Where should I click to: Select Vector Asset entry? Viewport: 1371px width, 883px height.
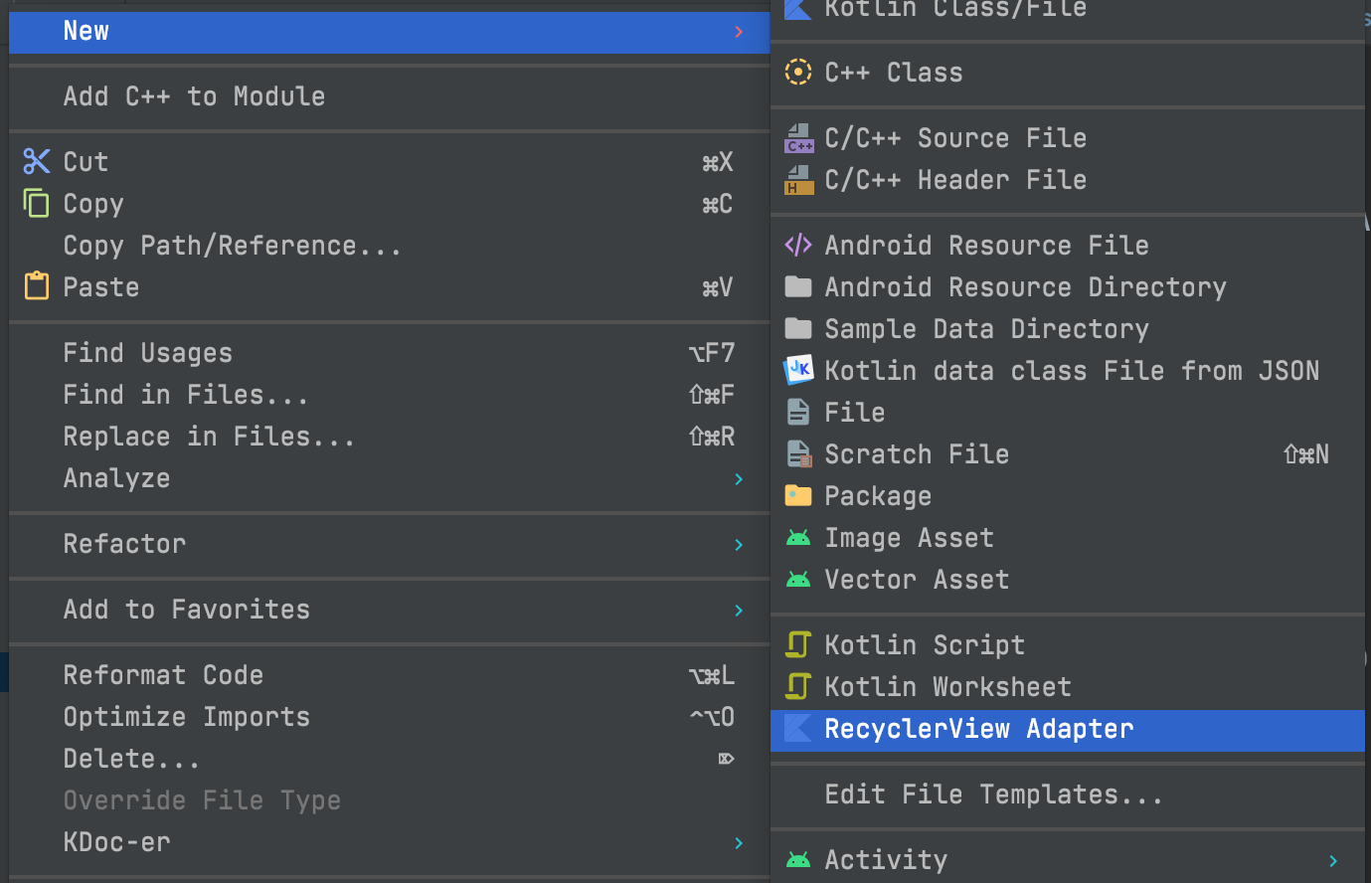pyautogui.click(x=1068, y=580)
